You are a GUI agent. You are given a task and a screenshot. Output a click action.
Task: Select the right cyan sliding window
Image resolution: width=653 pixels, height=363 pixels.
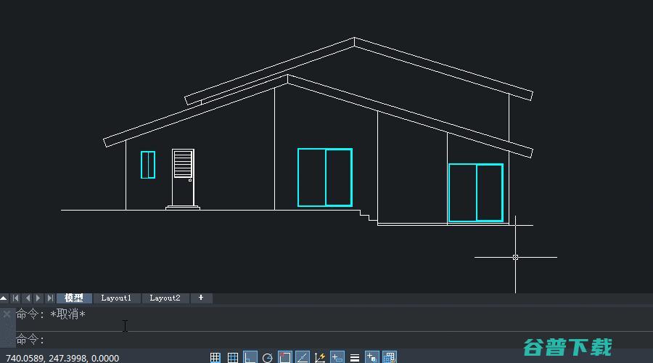pos(476,192)
